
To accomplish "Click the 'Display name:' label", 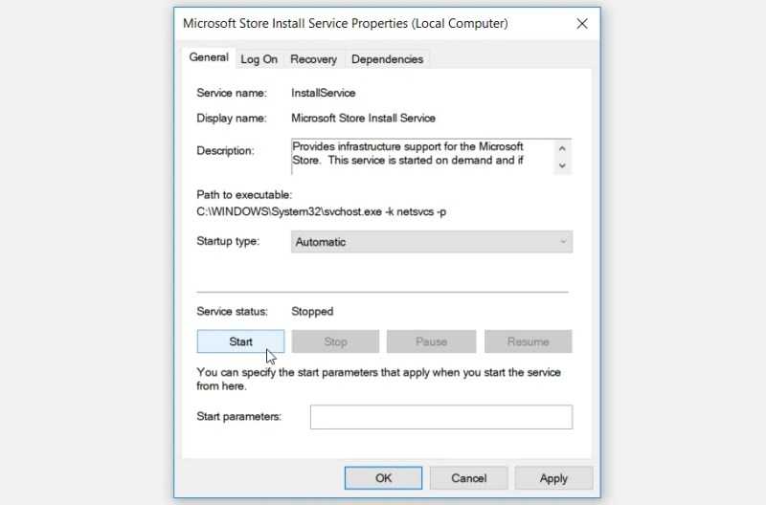I will click(232, 118).
